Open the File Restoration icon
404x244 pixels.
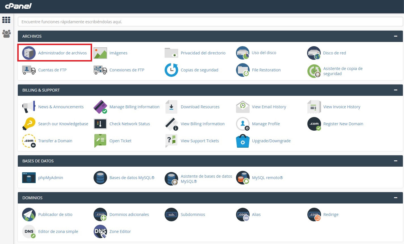[243, 70]
